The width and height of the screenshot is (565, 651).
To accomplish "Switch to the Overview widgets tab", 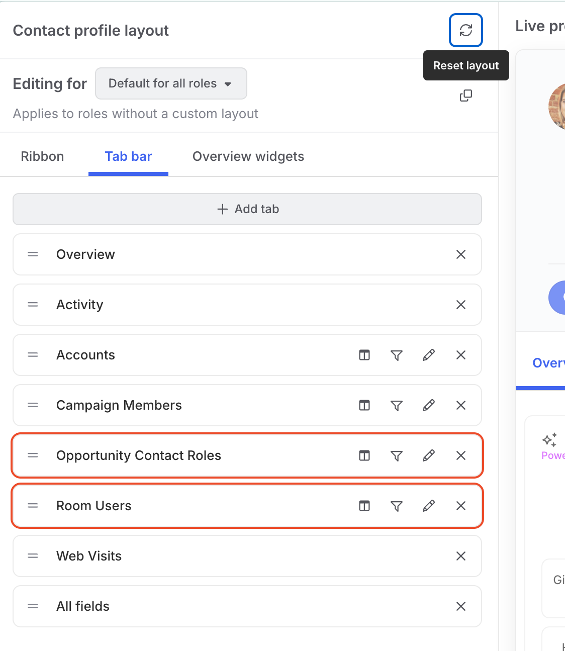I will (248, 156).
